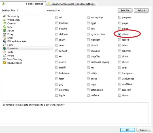This screenshot has height=133, width=153.
Task: Click the user icon on global settings tab
Action: coord(4,4)
